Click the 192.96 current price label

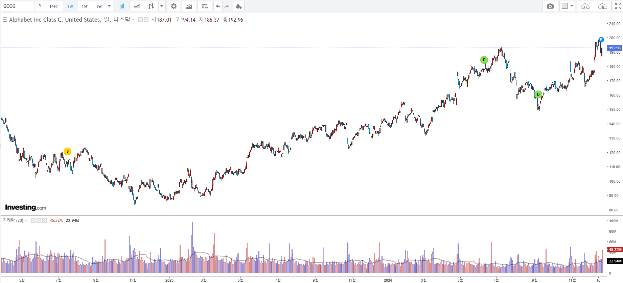click(x=615, y=48)
